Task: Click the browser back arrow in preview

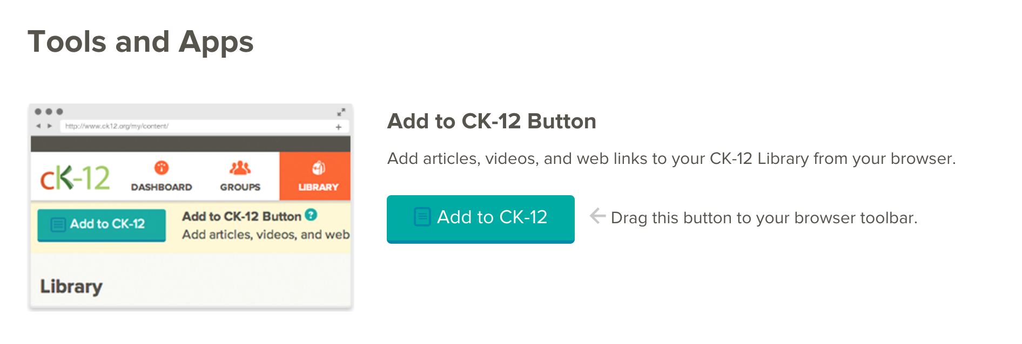Action: pos(38,126)
